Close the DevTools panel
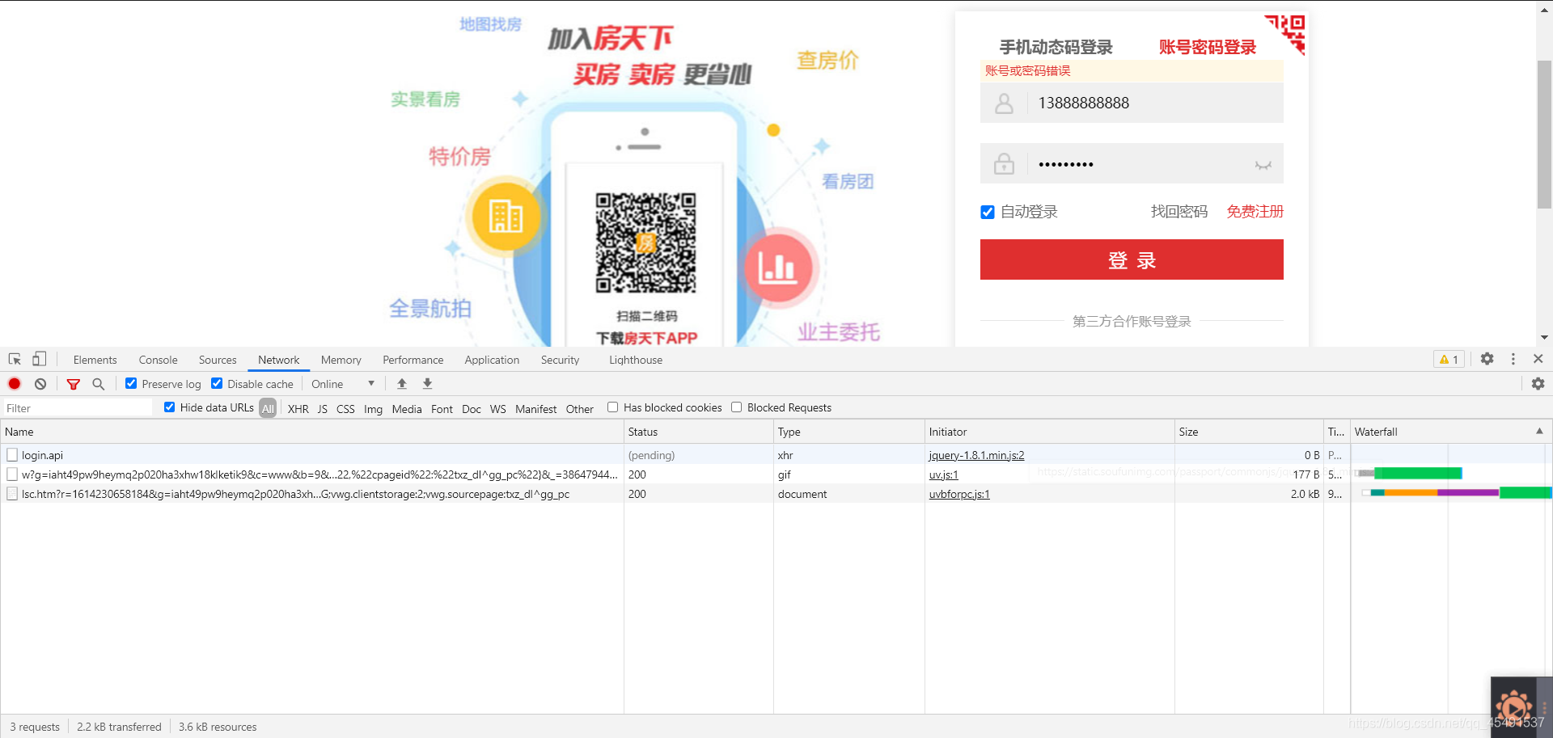1553x738 pixels. (1538, 359)
